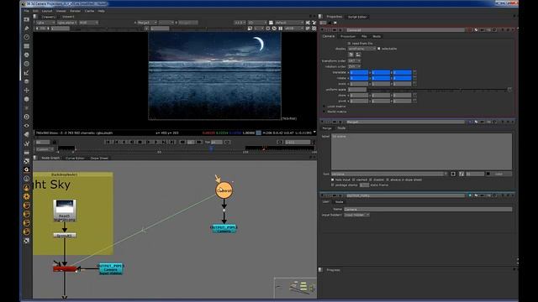The width and height of the screenshot is (538, 302).
Task: Jump to last frame button
Action: 172,142
